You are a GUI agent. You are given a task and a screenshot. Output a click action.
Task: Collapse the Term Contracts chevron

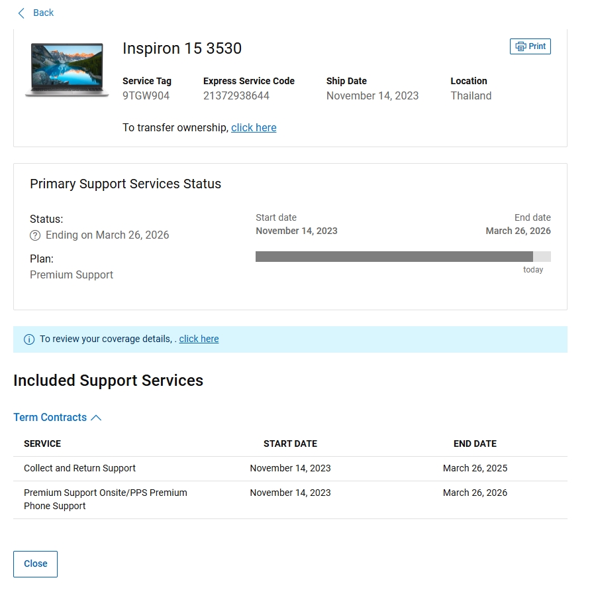tap(96, 418)
